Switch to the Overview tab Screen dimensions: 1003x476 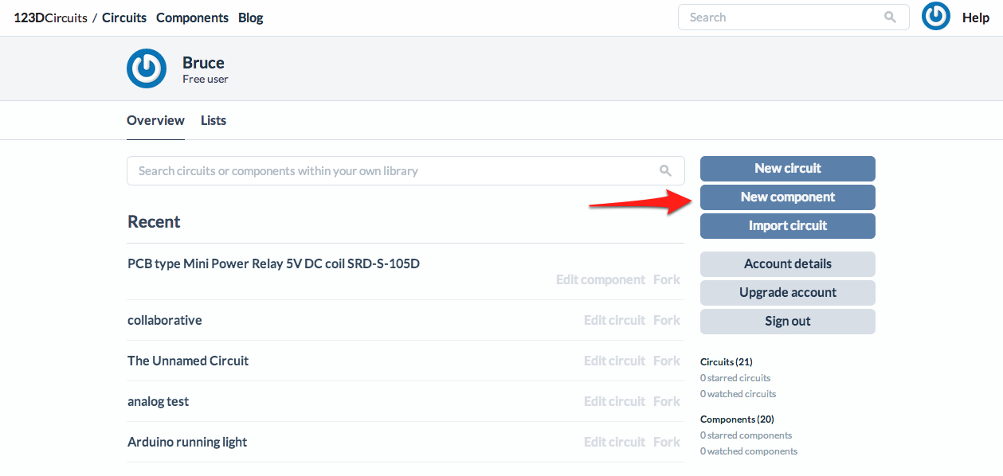click(x=155, y=120)
